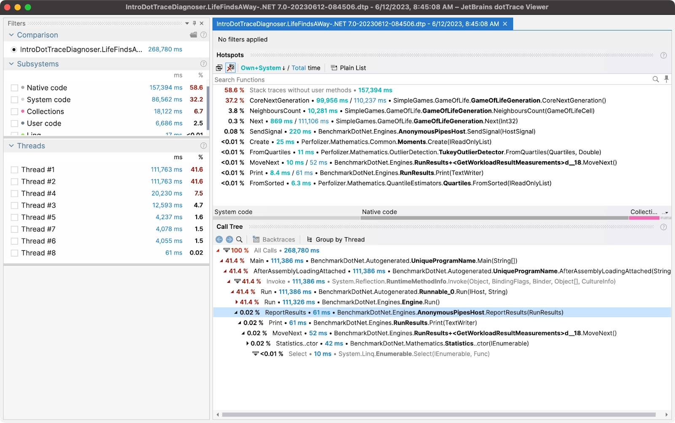Click the magnifier icon in the Search Functions bar
The image size is (675, 423).
(656, 79)
